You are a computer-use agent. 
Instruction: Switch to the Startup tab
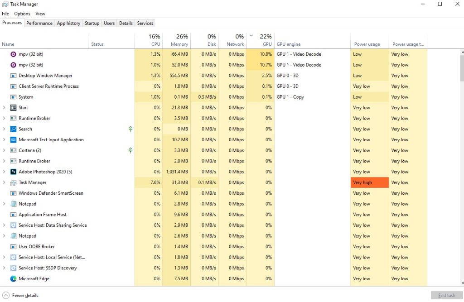point(92,23)
